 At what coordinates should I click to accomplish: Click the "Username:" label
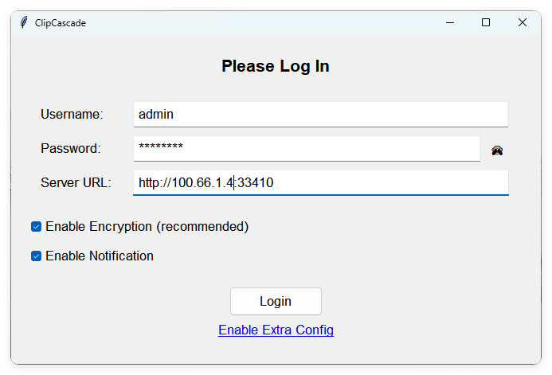72,115
